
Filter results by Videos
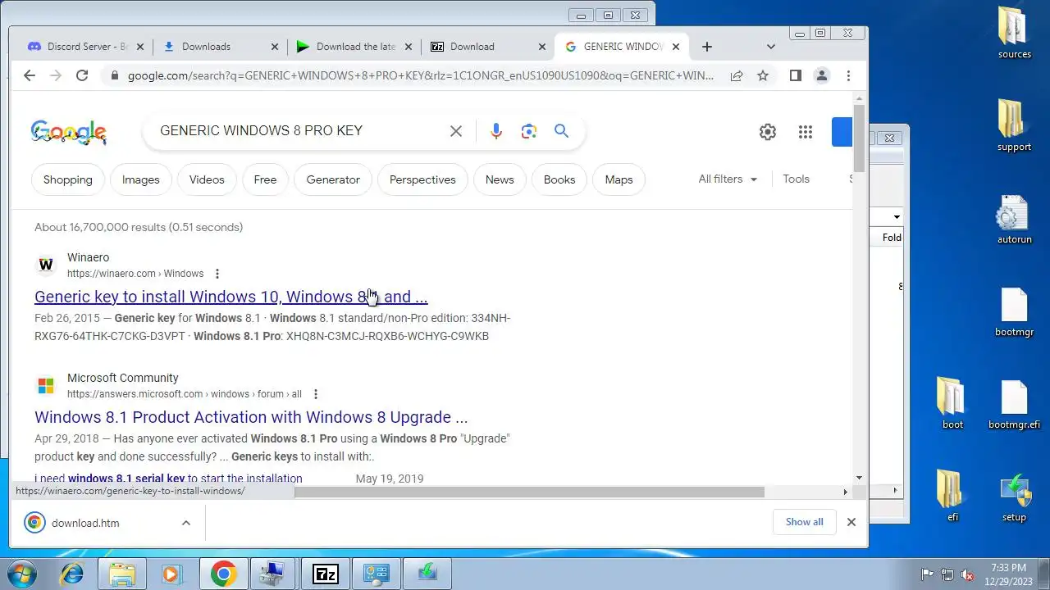207,179
